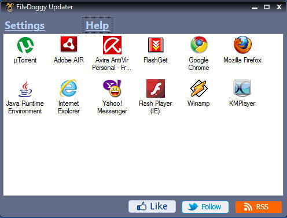The width and height of the screenshot is (287, 218).
Task: Click the "Winamp" label text
Action: [x=198, y=104]
